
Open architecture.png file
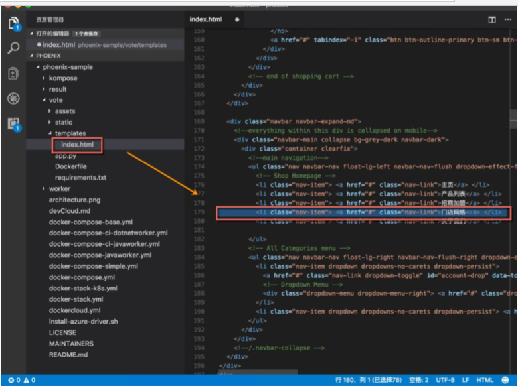pos(74,200)
